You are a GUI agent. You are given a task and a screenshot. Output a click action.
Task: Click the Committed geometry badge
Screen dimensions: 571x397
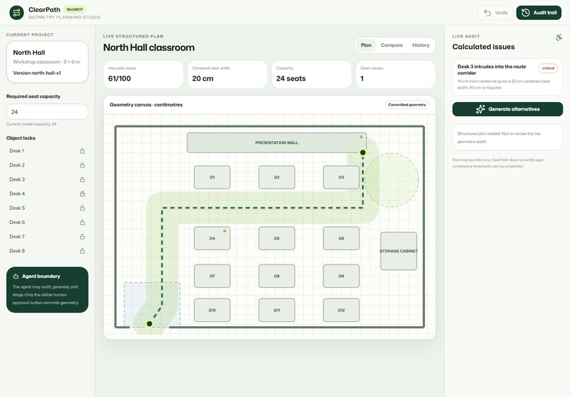407,105
